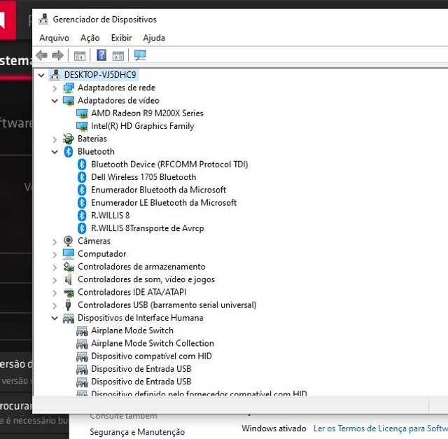Click the Adaptadores de rede network icon
Viewport: 448px width, 439px height.
pos(69,88)
